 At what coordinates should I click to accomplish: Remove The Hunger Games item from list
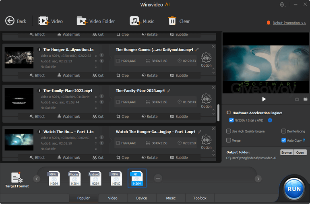tap(213, 46)
